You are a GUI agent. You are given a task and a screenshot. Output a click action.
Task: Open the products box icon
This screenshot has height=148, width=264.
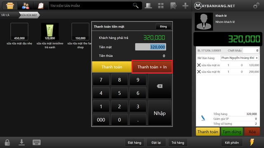click(x=10, y=6)
